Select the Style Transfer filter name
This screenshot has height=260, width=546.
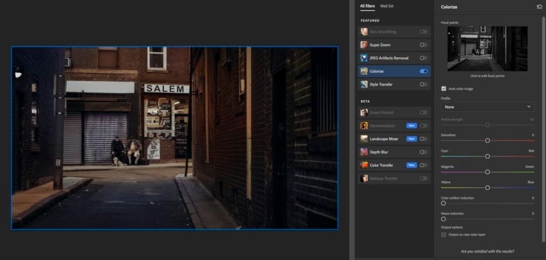point(380,84)
